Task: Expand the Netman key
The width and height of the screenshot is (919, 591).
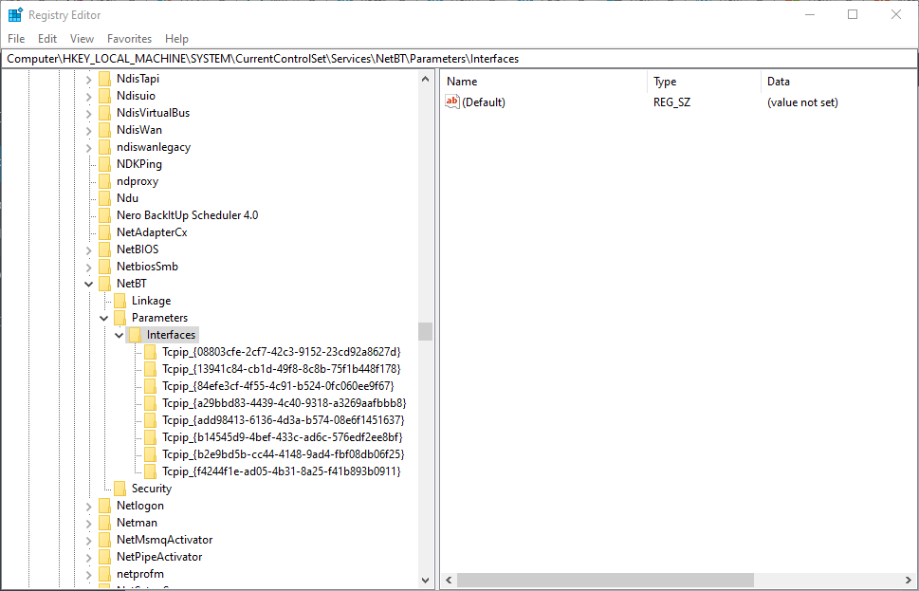Action: 88,523
